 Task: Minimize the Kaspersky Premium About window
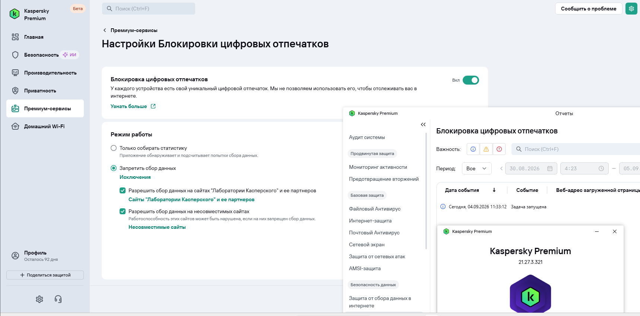click(x=597, y=231)
